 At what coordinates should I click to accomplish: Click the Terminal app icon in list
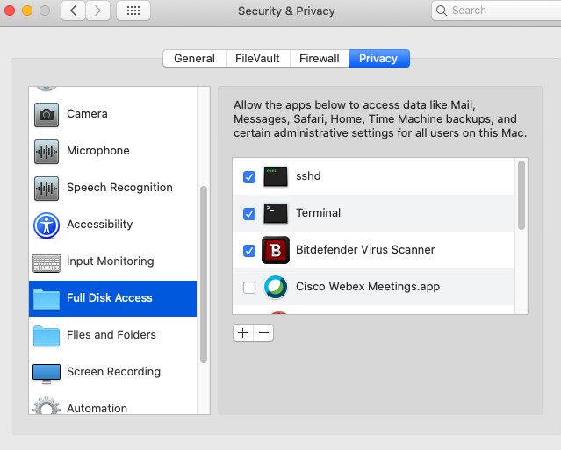tap(276, 213)
